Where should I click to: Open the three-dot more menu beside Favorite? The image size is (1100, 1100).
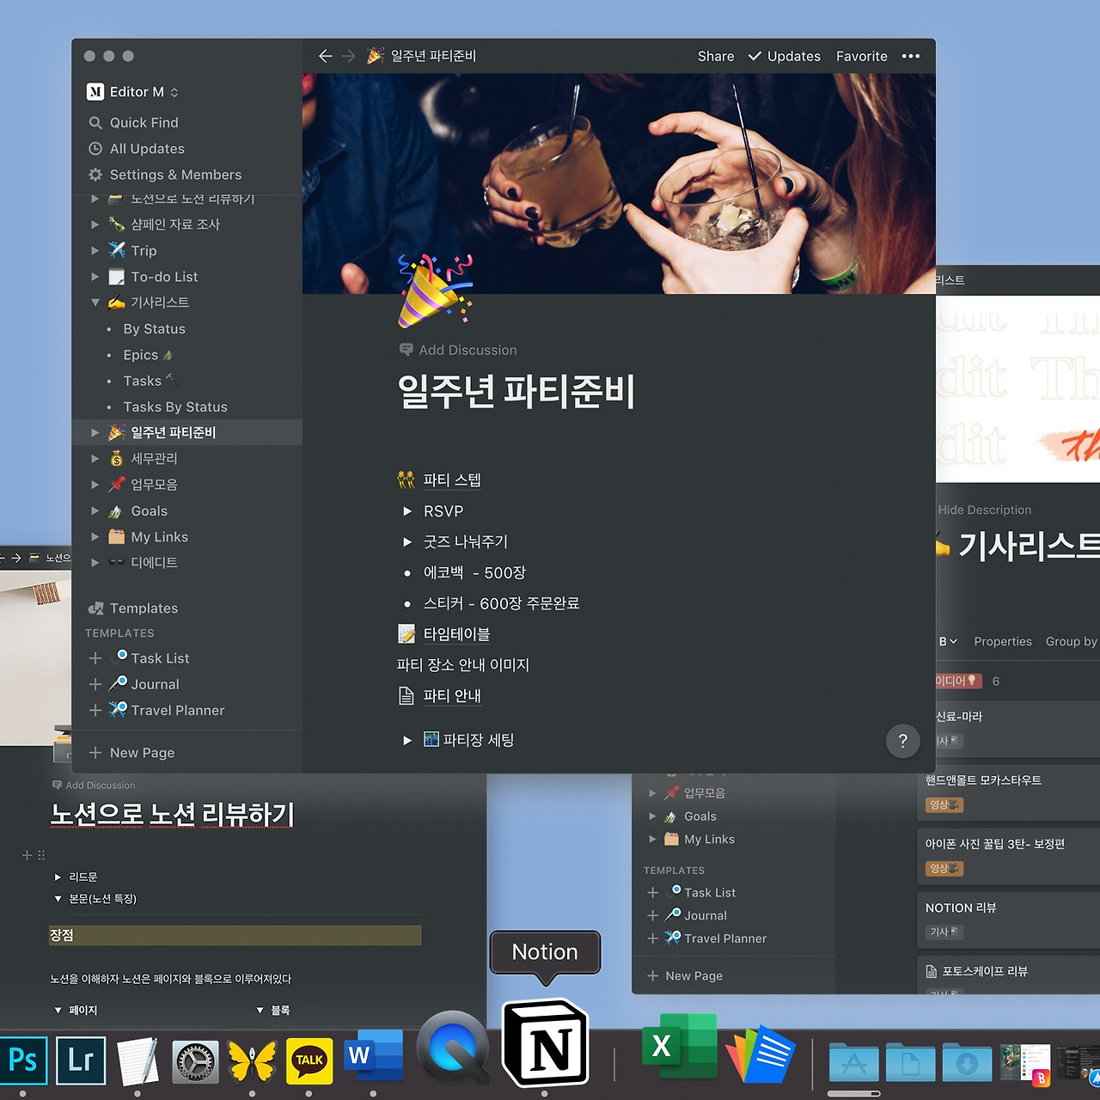[x=911, y=56]
